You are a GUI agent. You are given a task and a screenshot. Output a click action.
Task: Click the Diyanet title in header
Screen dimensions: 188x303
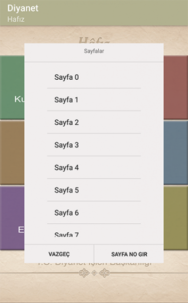tap(23, 8)
